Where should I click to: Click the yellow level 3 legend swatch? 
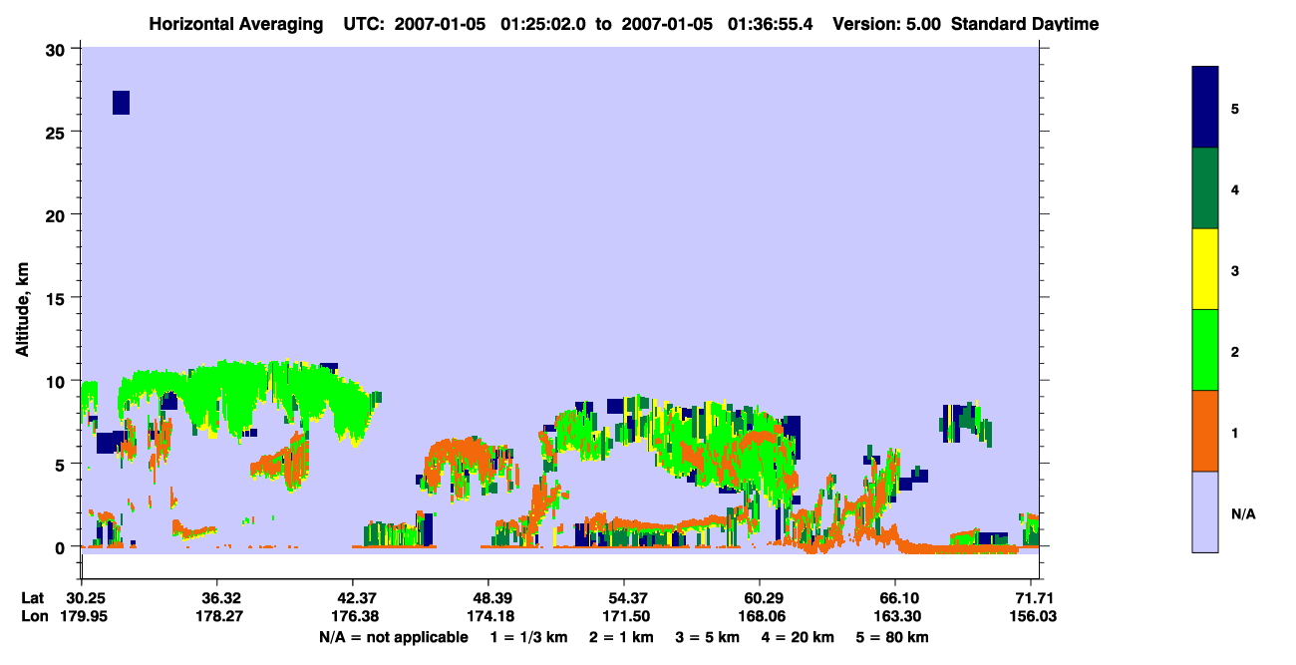tap(1205, 269)
